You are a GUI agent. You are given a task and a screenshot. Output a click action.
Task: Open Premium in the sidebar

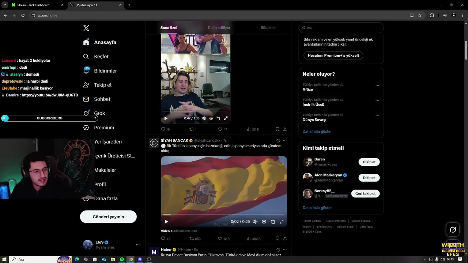click(99, 127)
